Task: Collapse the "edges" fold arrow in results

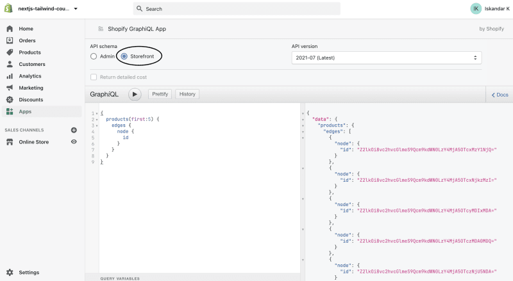Action: coord(303,132)
